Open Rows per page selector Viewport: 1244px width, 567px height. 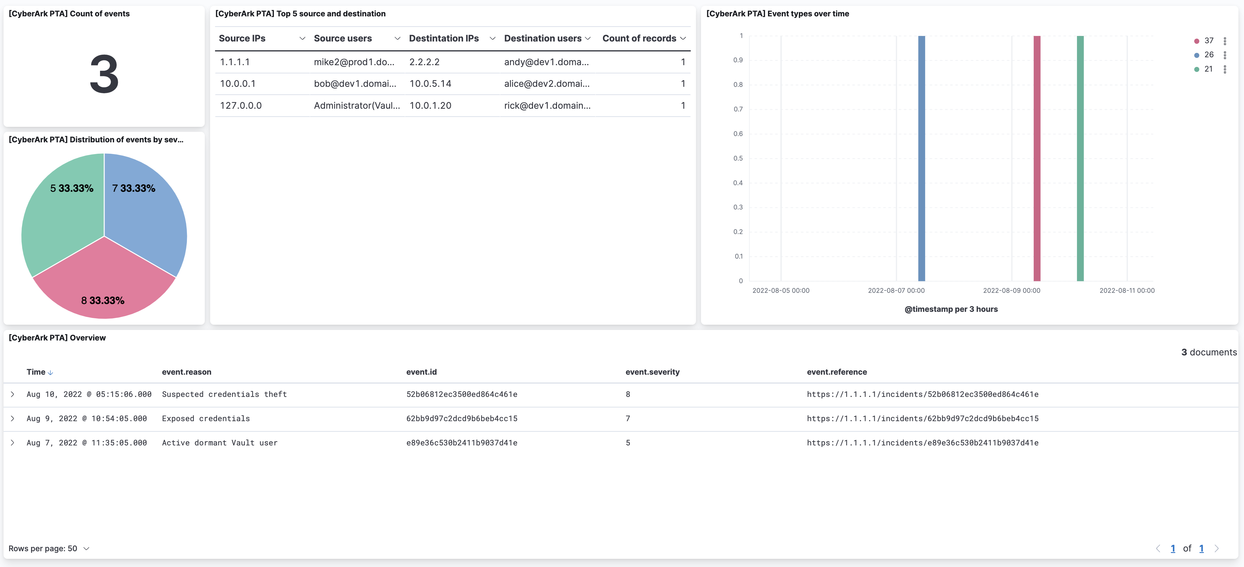49,549
